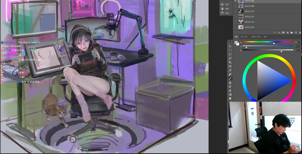Switch to the 색상 견본 tab
The width and height of the screenshot is (302, 154).
(x=244, y=36)
